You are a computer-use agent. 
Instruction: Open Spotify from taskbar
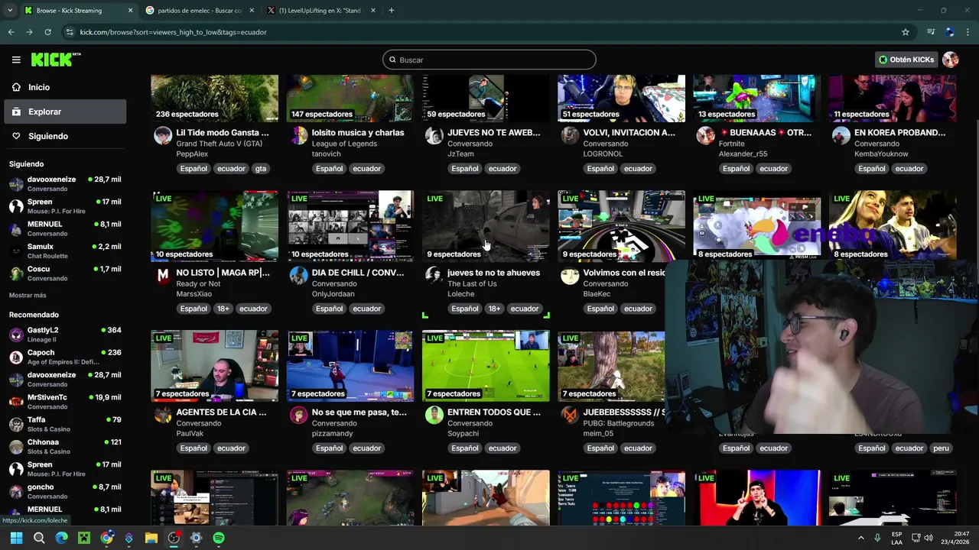[219, 538]
